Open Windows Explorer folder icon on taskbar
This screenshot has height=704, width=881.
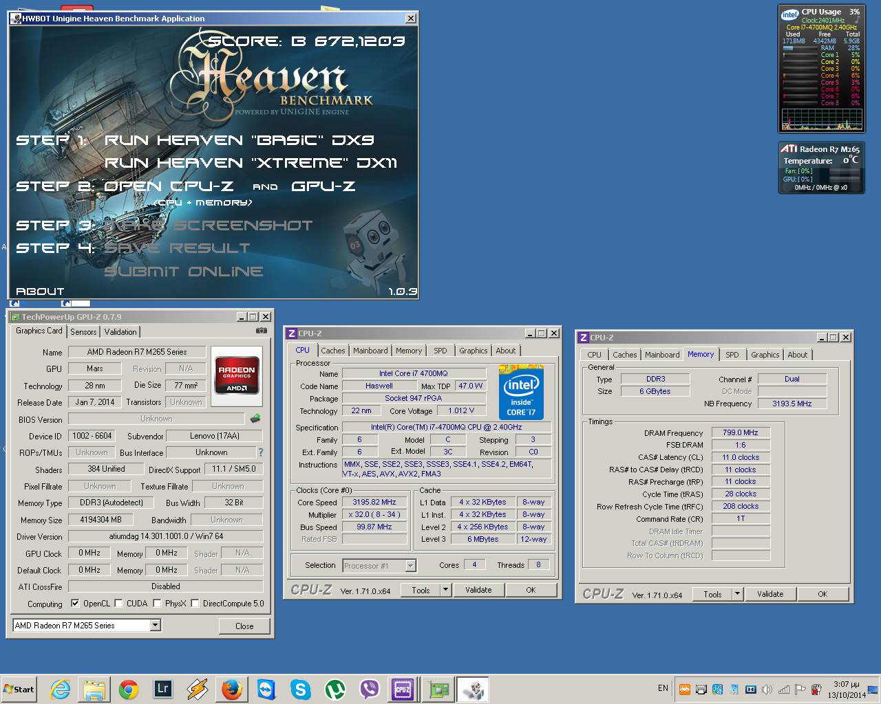point(94,689)
